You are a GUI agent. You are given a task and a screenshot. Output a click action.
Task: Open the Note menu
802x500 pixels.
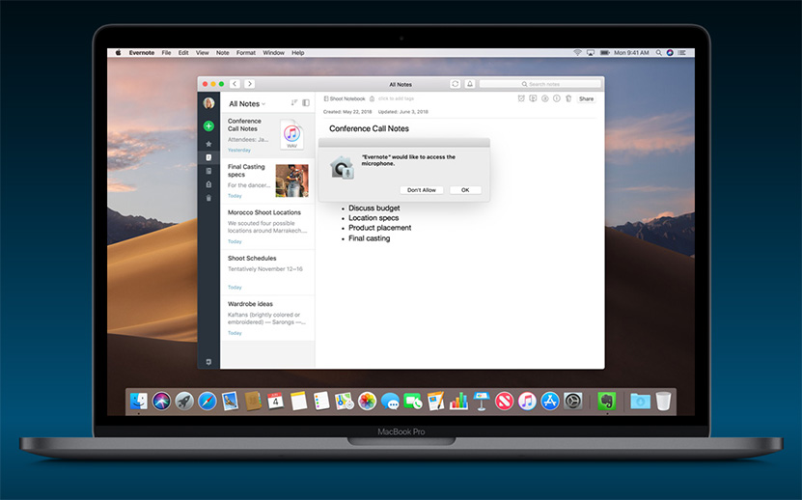[223, 53]
